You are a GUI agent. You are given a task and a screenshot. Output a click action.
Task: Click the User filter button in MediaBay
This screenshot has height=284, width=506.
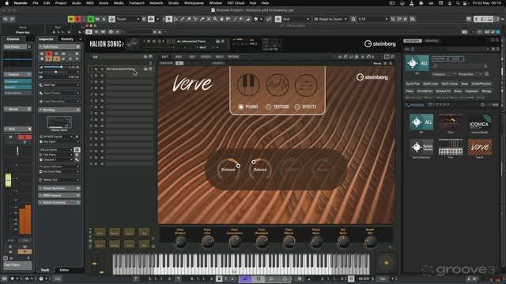click(x=455, y=58)
